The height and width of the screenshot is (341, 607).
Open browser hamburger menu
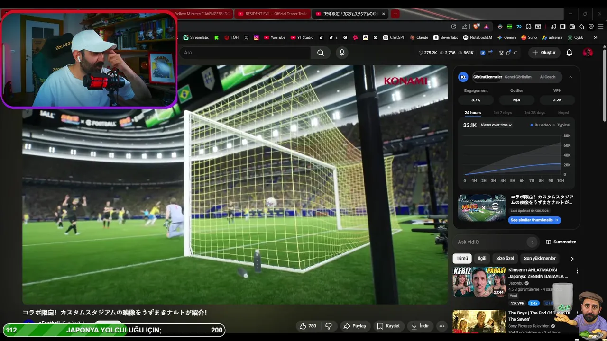[600, 27]
